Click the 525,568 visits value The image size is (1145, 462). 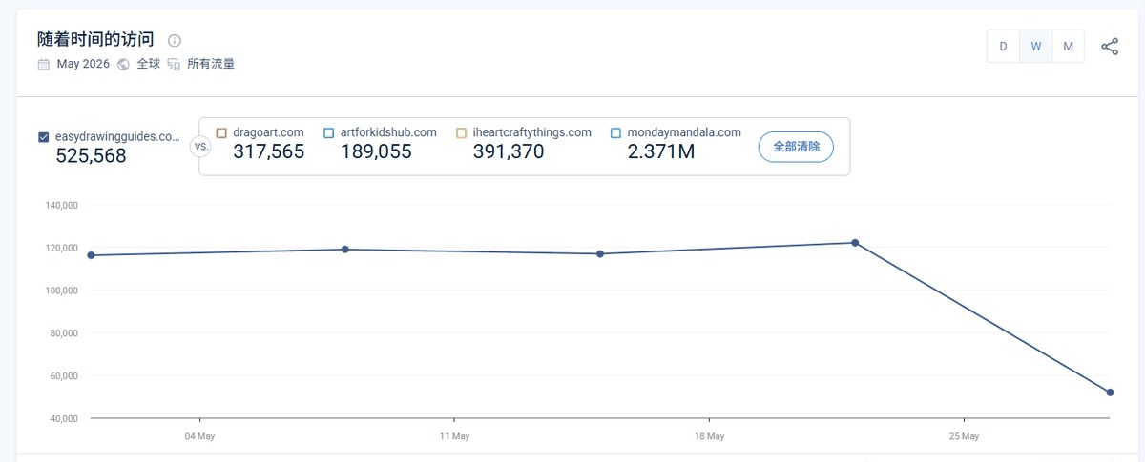click(91, 156)
